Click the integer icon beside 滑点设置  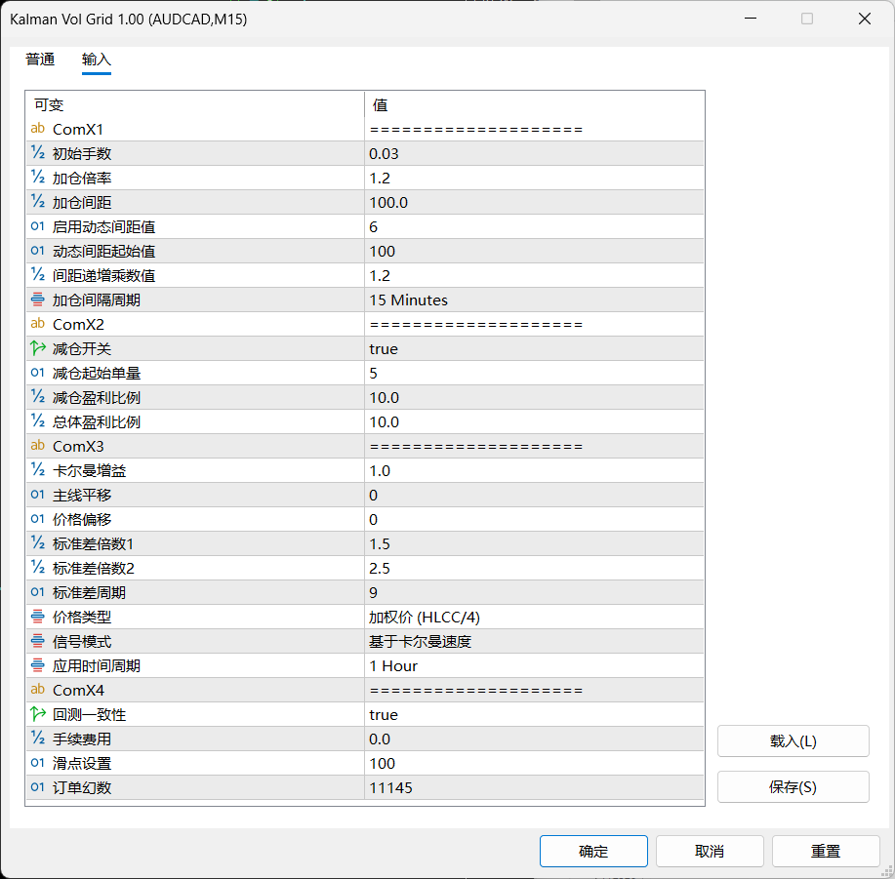click(38, 763)
